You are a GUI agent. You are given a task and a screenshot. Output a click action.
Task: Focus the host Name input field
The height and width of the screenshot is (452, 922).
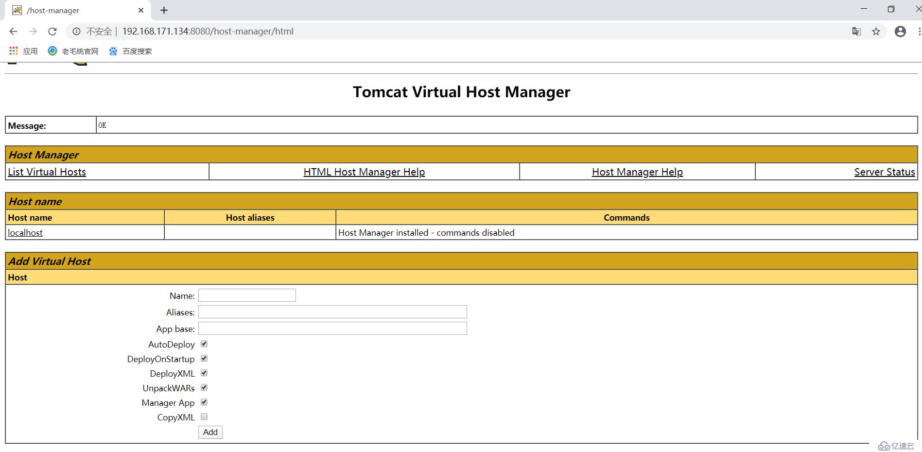coord(247,295)
